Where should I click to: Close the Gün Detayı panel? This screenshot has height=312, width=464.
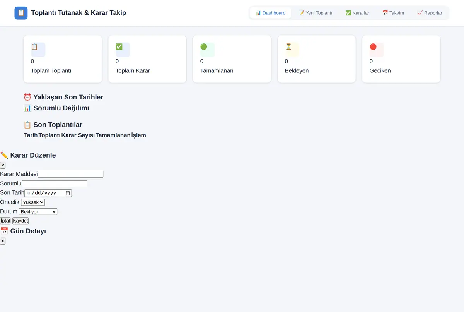3,241
